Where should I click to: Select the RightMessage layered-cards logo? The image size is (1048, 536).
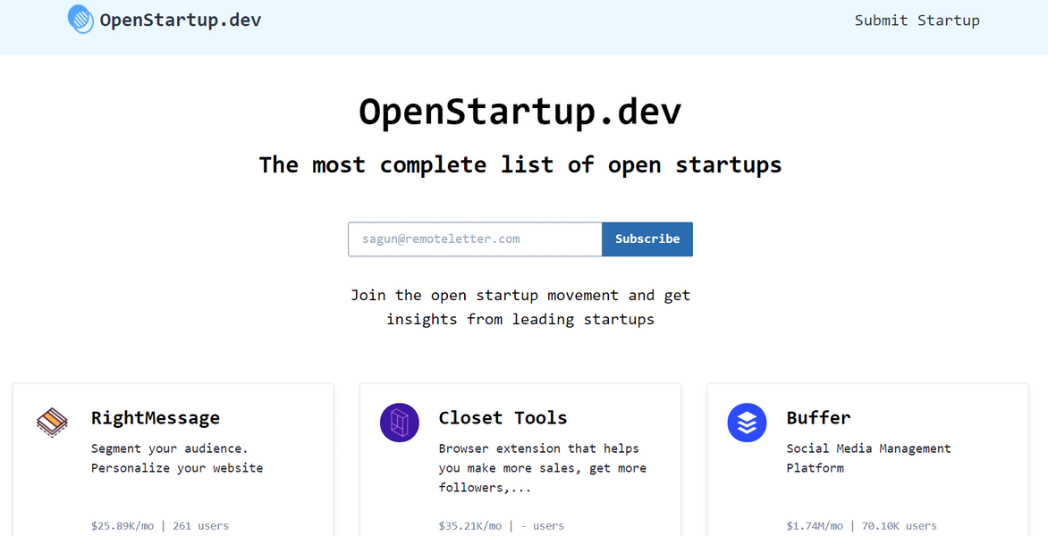coord(51,423)
